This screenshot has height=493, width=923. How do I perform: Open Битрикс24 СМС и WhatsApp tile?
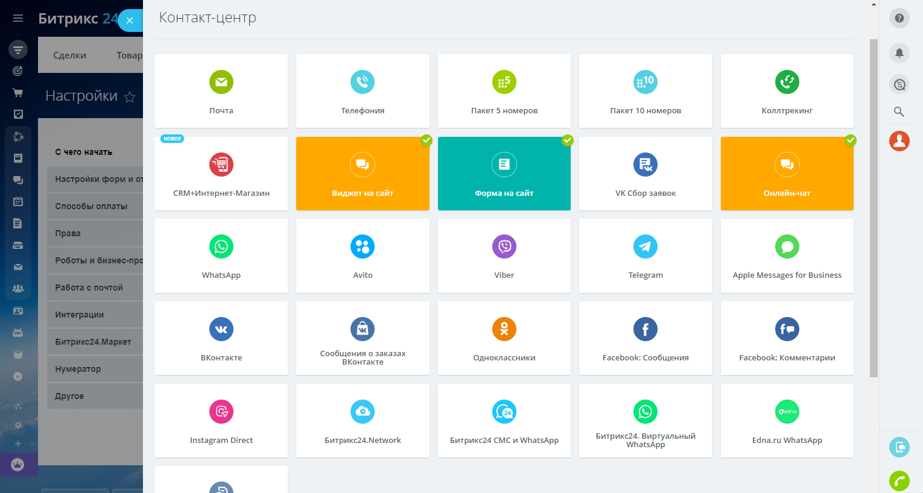[504, 421]
